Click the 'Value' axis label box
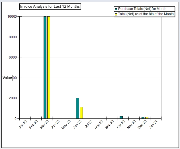The height and width of the screenshot is (149, 180). (x=7, y=78)
